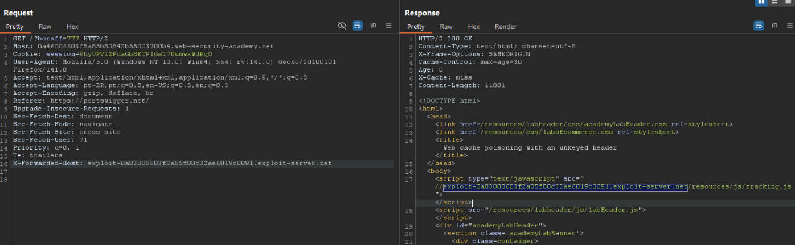This screenshot has width=795, height=245.
Task: Click the labsEcommerce.css link line
Action: click(557, 132)
